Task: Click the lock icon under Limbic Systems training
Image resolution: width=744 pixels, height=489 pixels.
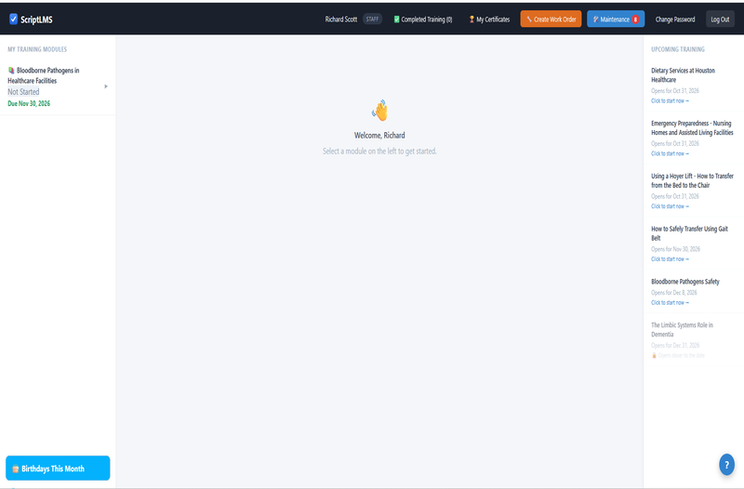Action: tap(654, 355)
